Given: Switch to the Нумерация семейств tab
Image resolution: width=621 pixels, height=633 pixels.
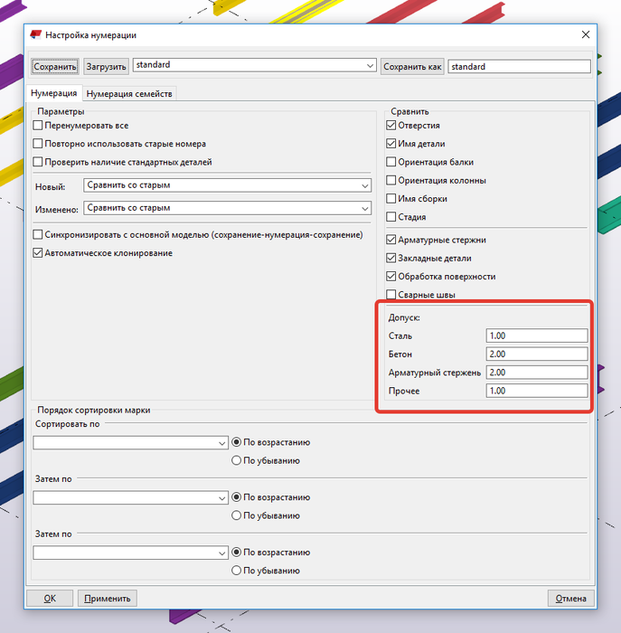Looking at the screenshot, I should click(x=129, y=94).
